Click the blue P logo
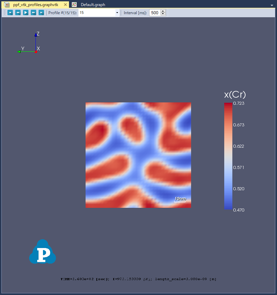The width and height of the screenshot is (277, 295). (x=42, y=252)
